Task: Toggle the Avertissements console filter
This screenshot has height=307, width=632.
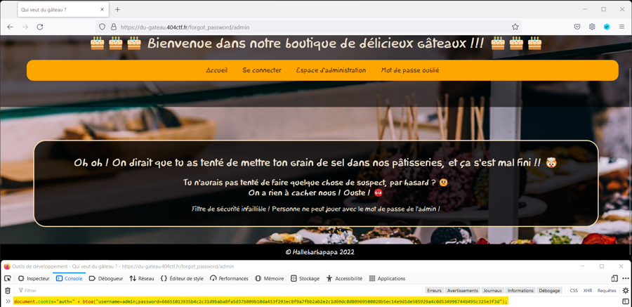Action: point(462,290)
